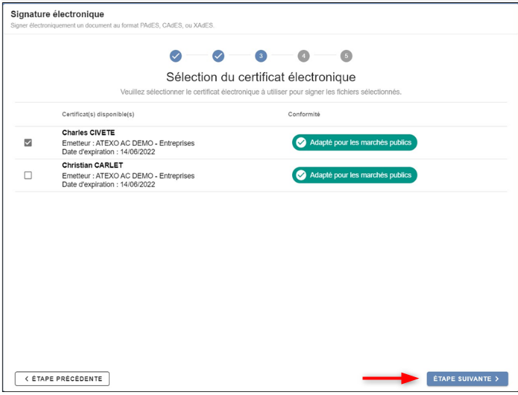Select the Charles CIVETE certificate name
Screen dimensions: 518x395
pos(88,133)
